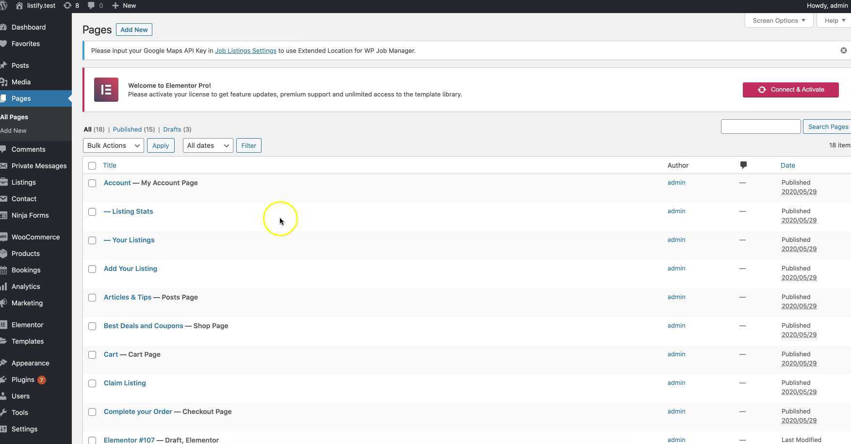Viewport: 851px width, 444px height.
Task: Click the Connect & Activate button
Action: pos(790,90)
